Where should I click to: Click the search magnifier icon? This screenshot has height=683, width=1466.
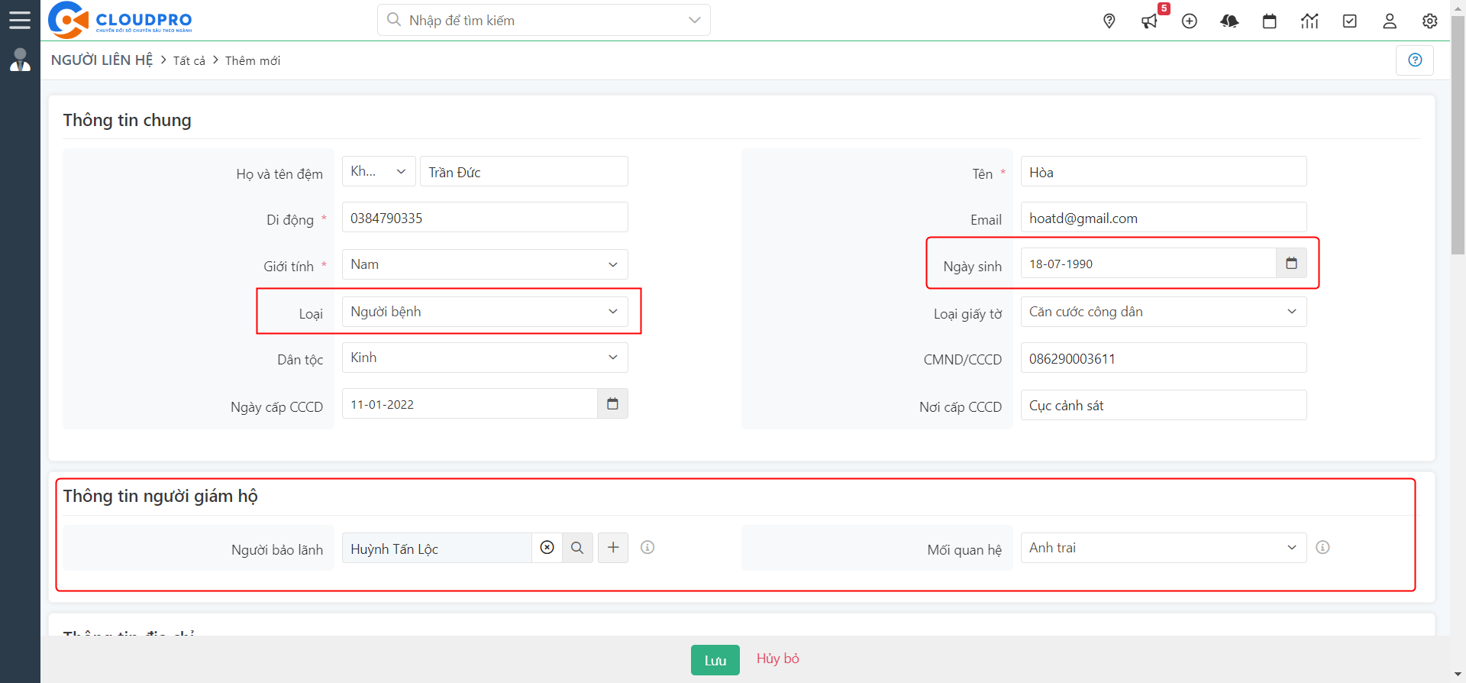point(394,20)
